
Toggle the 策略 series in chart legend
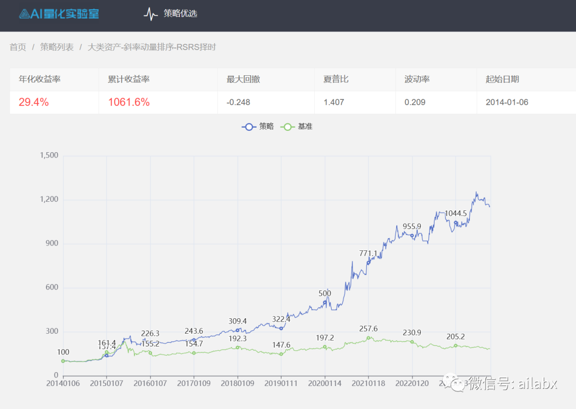click(258, 127)
